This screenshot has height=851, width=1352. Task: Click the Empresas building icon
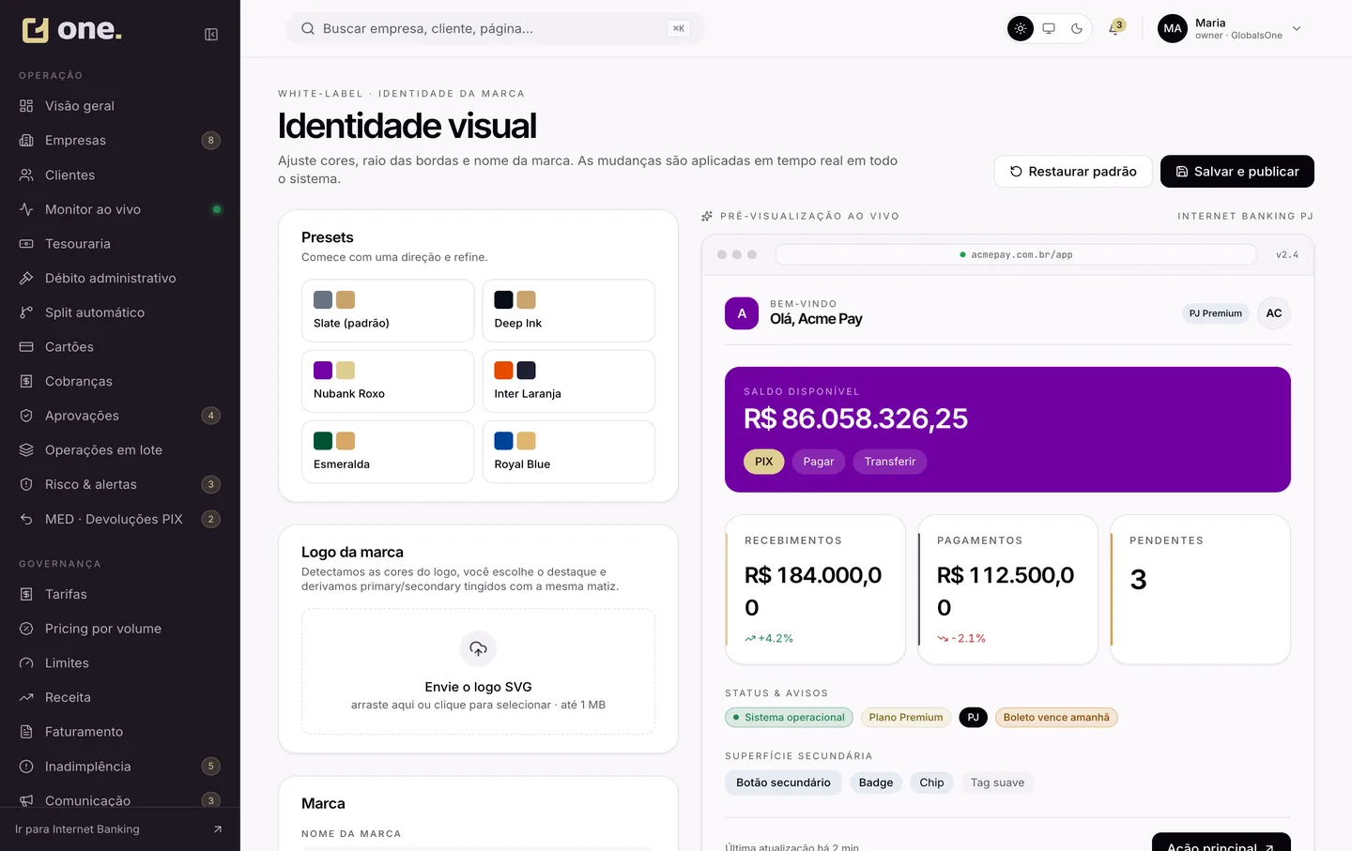click(x=26, y=141)
